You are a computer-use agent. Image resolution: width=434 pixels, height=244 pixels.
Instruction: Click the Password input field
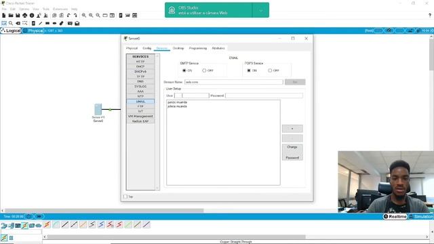point(264,96)
